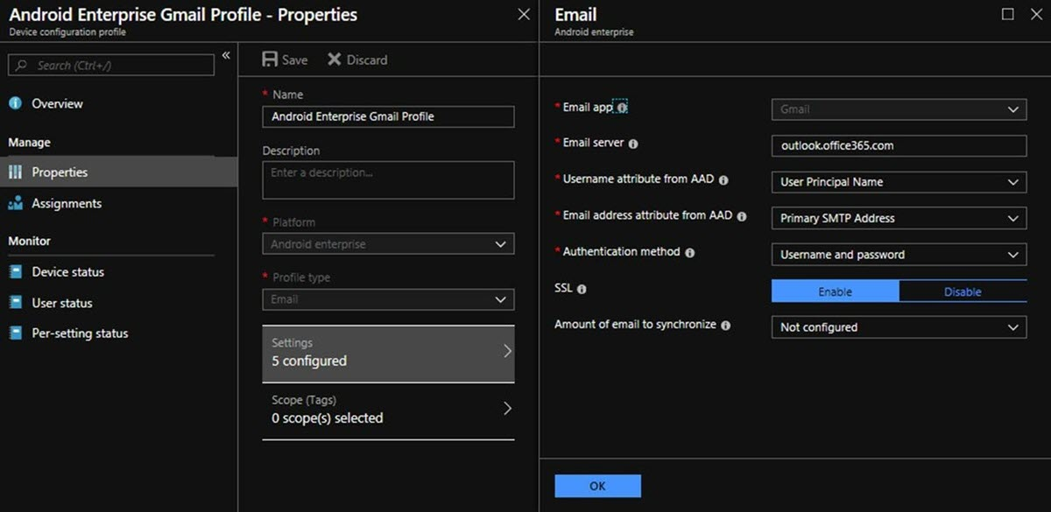Expand Amount of email to synchronize dropdown
The image size is (1051, 512).
click(899, 327)
